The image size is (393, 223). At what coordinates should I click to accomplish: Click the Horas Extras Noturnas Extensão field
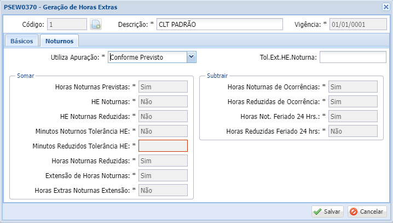[163, 190]
